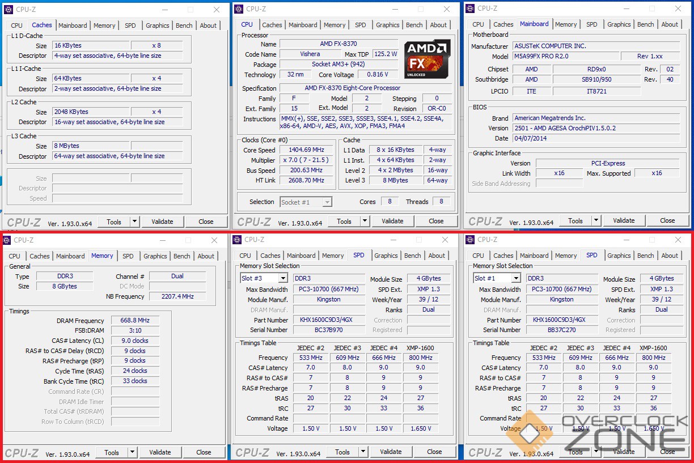Screen dimensions: 694x463
Task: Click Validate button in Mainboard window
Action: point(624,220)
